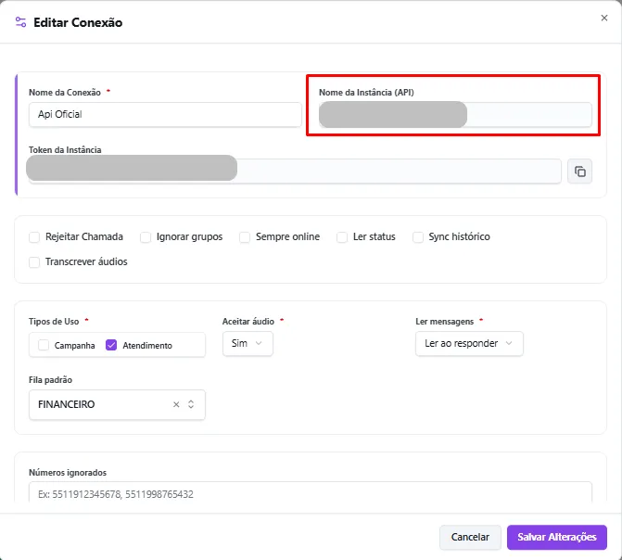Check the Ler status box

point(342,237)
